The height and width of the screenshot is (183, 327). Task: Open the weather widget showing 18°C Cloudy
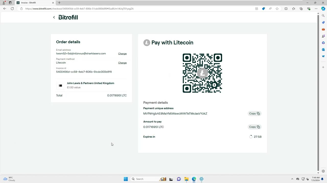9,179
